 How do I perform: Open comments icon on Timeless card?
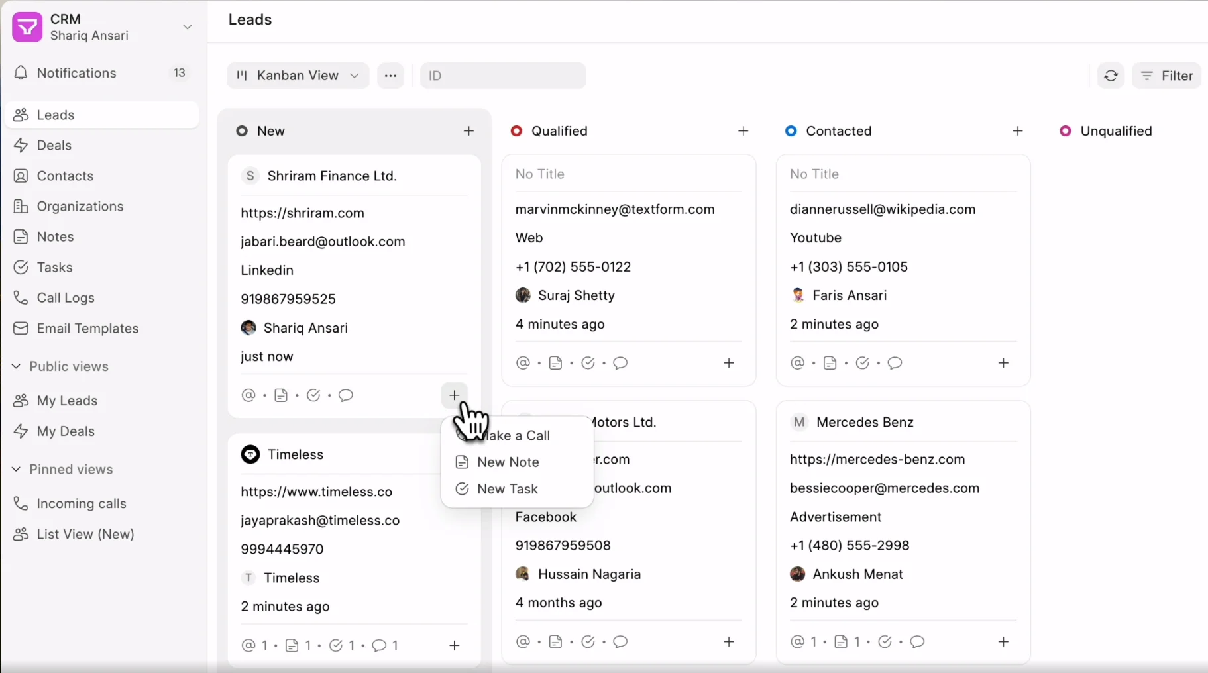coord(379,645)
